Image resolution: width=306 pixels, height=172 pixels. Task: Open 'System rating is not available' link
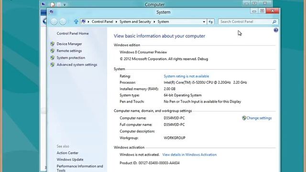[x=186, y=76]
